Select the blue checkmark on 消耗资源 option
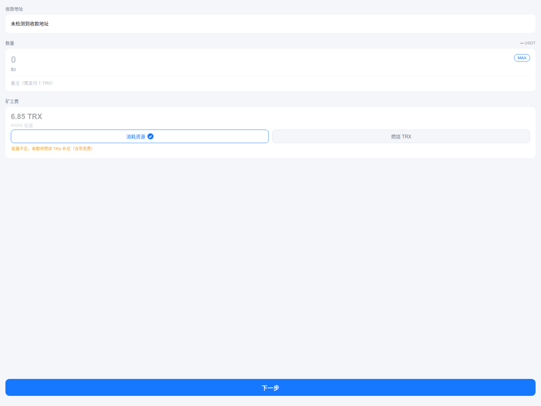The height and width of the screenshot is (406, 541). pos(150,136)
